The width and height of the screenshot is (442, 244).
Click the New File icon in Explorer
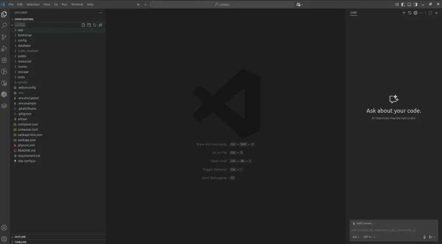(x=83, y=25)
